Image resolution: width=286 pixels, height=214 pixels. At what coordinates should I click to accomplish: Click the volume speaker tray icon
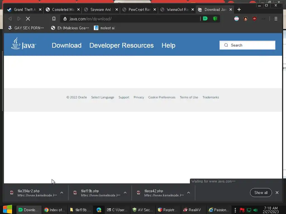click(255, 210)
